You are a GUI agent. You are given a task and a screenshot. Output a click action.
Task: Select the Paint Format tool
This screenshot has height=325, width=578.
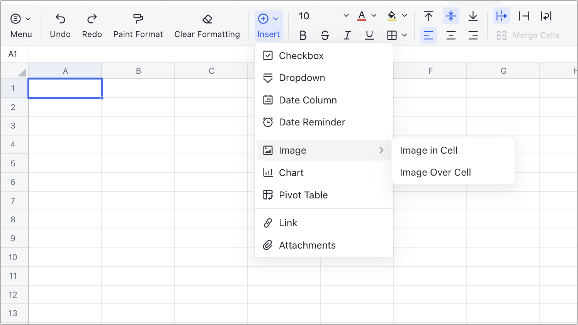coord(138,18)
